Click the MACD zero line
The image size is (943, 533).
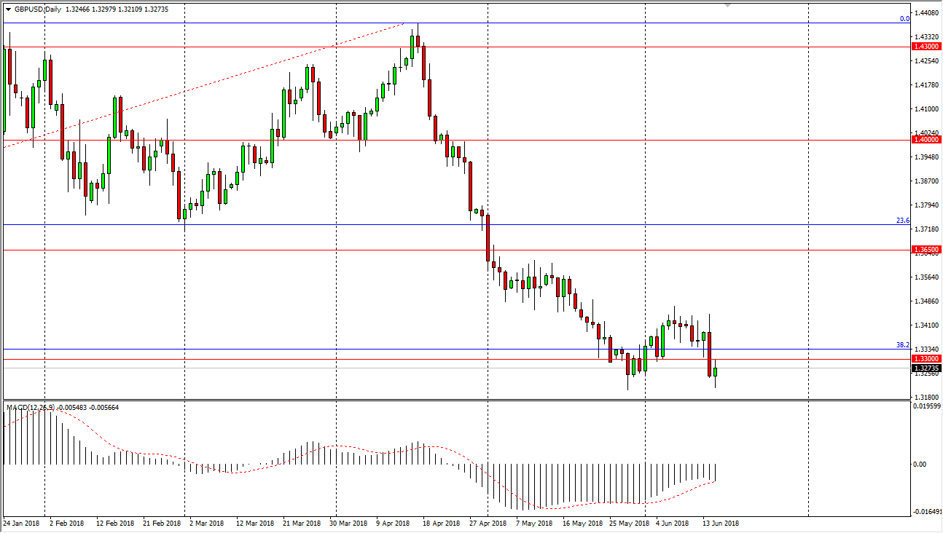[x=437, y=464]
